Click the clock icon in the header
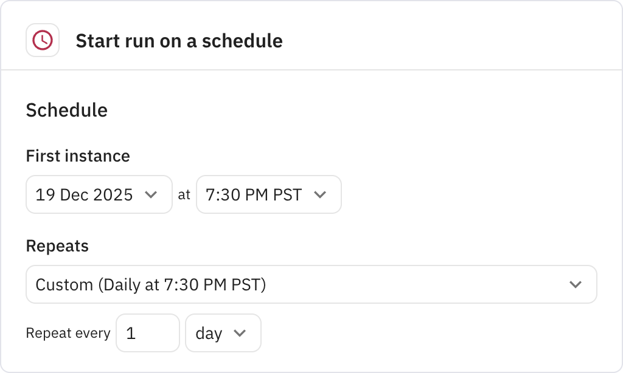 pos(43,41)
